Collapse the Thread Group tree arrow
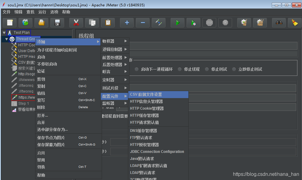This screenshot has height=180, width=302. coord(6,39)
